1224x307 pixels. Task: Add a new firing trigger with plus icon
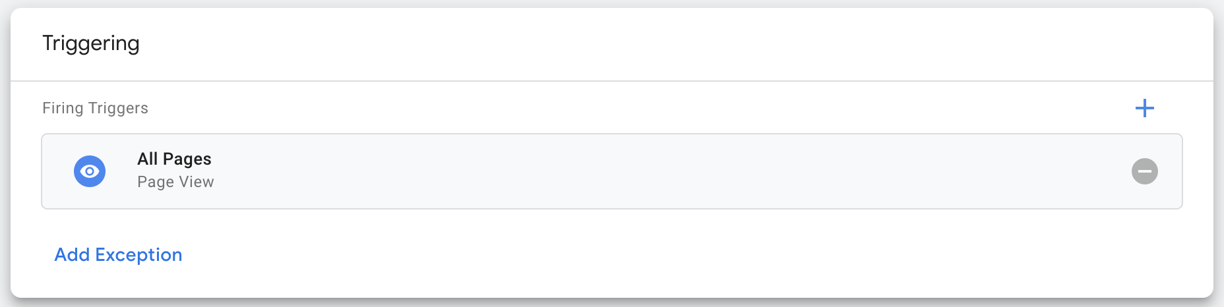click(x=1145, y=108)
